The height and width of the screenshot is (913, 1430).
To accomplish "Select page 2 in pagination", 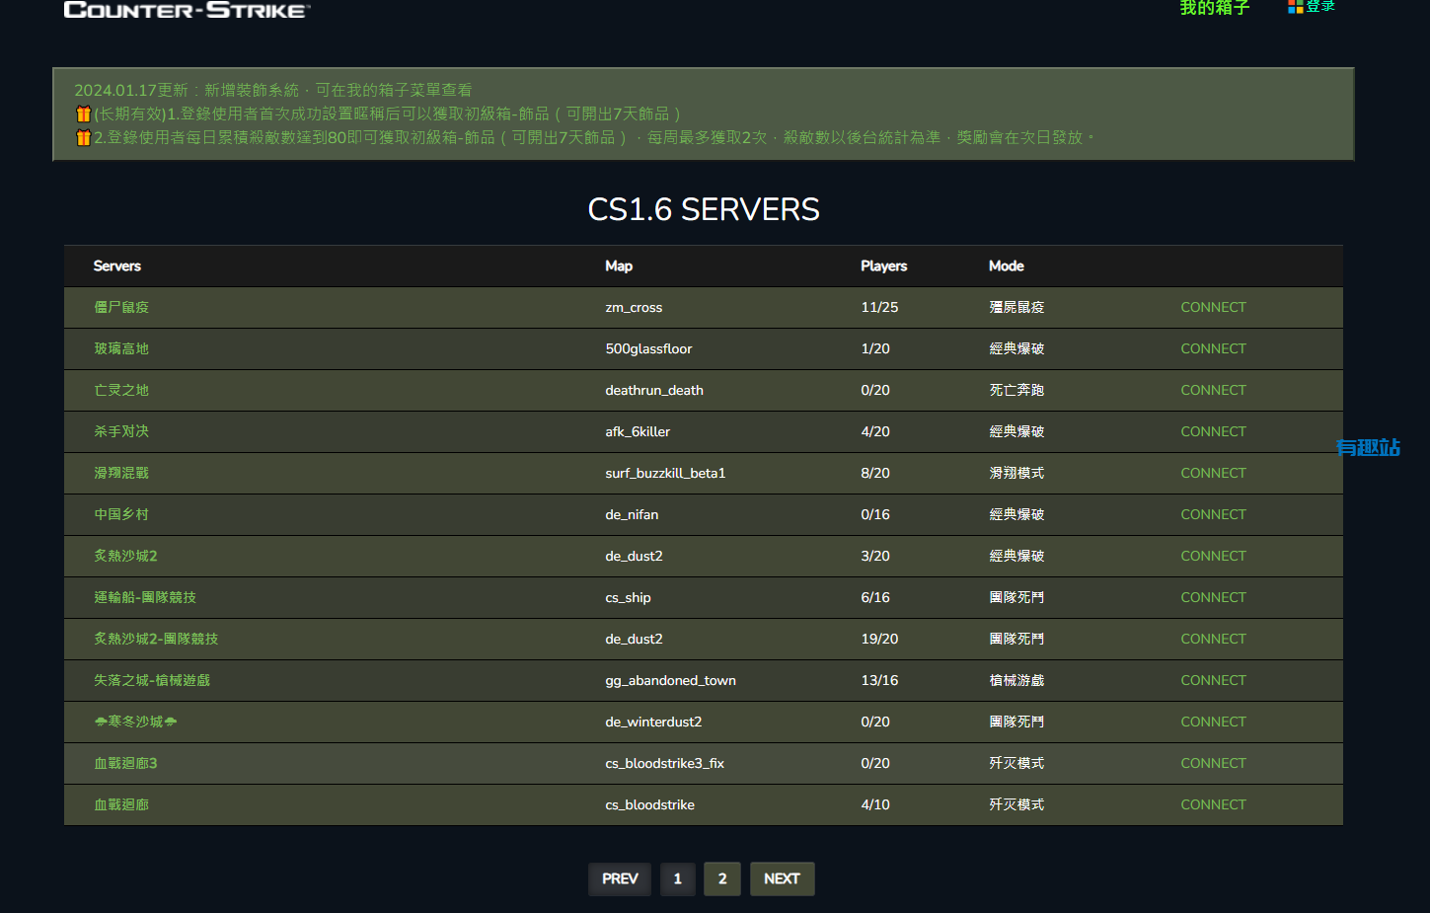I will [722, 878].
